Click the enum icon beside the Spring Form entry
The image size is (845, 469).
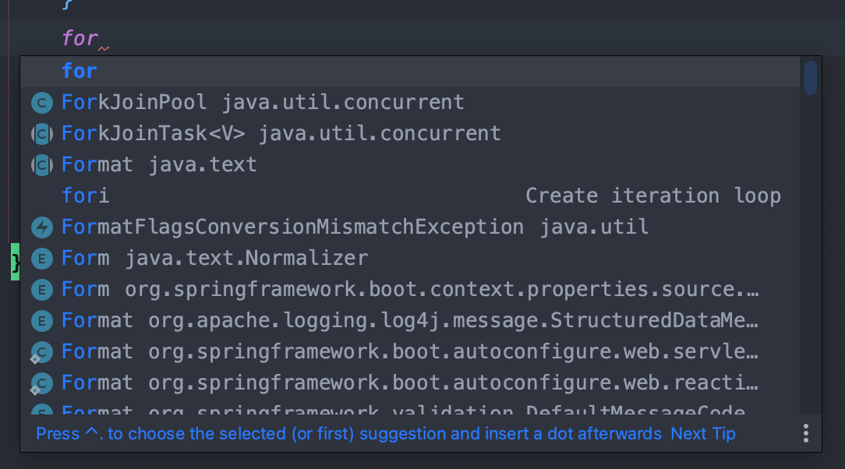coord(41,288)
